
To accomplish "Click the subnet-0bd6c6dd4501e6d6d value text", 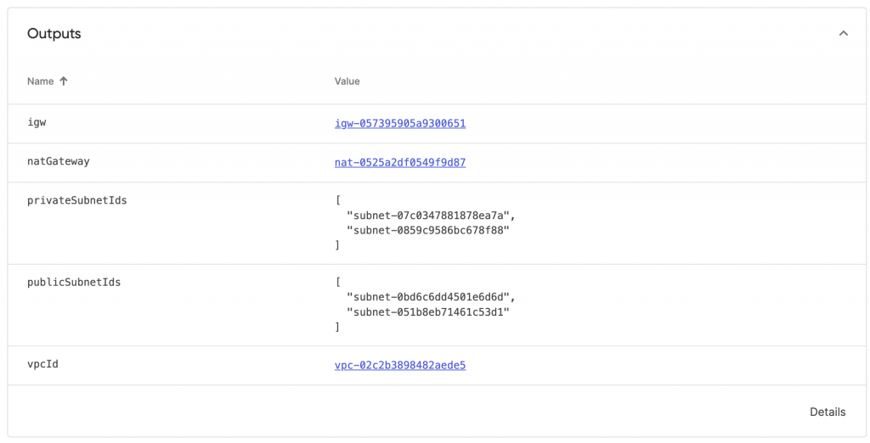I will (430, 297).
